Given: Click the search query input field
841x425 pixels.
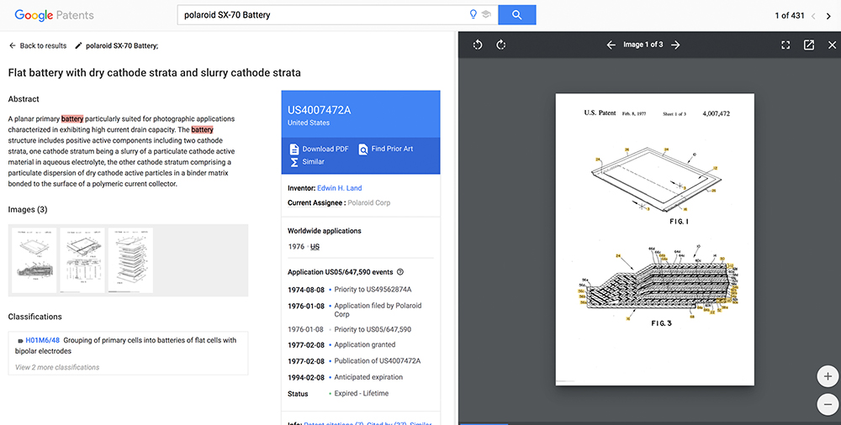Looking at the screenshot, I should [320, 15].
